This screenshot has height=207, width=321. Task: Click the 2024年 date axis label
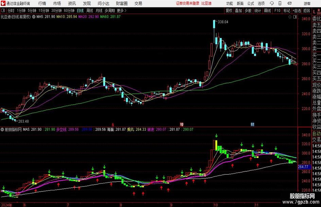point(6,205)
